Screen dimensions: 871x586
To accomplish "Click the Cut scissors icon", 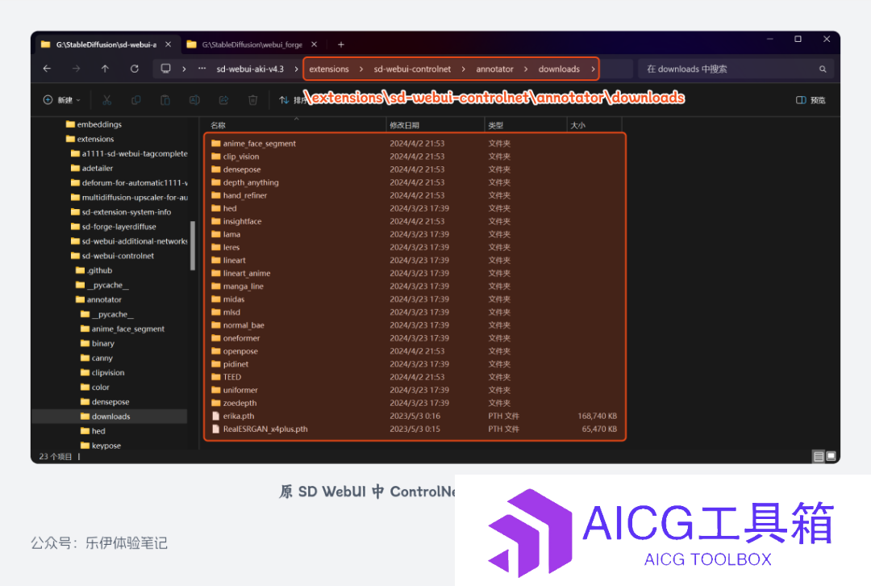I will click(x=106, y=100).
